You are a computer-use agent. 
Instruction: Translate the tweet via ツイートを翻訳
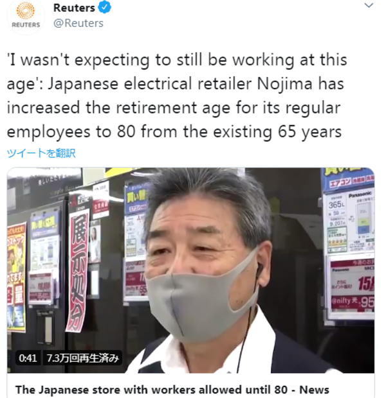tap(41, 153)
